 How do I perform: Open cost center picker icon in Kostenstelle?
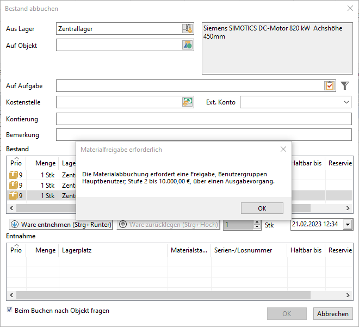pyautogui.click(x=188, y=102)
